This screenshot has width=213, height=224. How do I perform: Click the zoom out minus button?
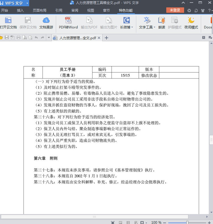(165, 223)
